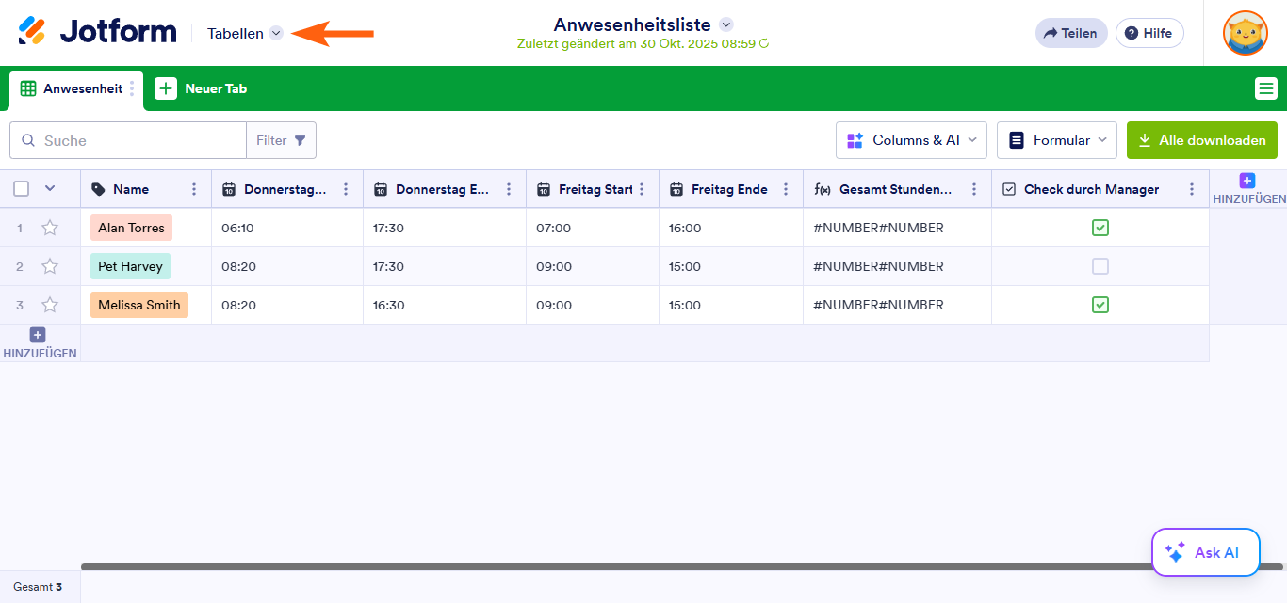This screenshot has width=1287, height=603.
Task: Click the Pet Harvey teal name tag
Action: 130,266
